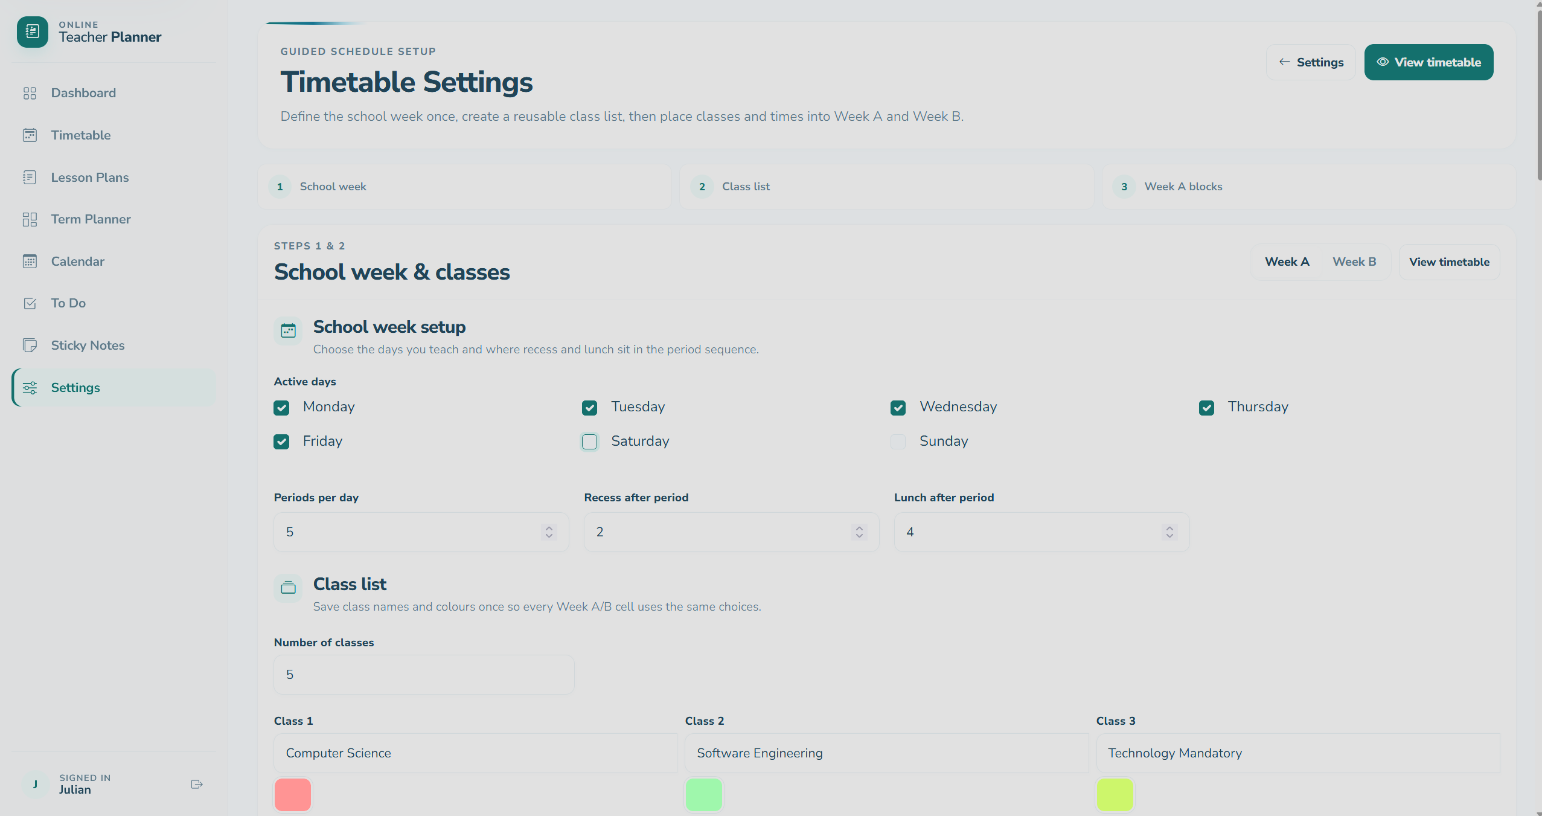Image resolution: width=1542 pixels, height=816 pixels.
Task: Click the sign out icon next to Julian
Action: [x=197, y=785]
